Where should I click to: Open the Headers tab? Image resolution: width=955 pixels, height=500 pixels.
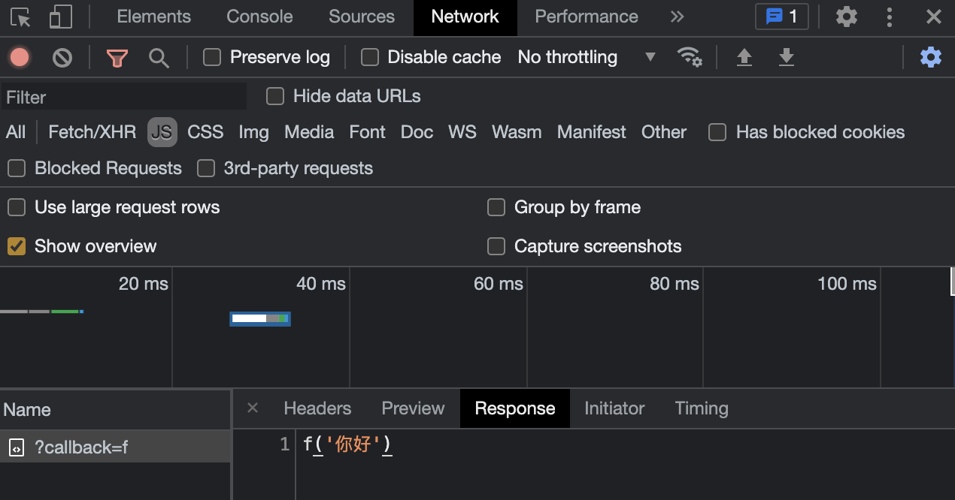317,408
